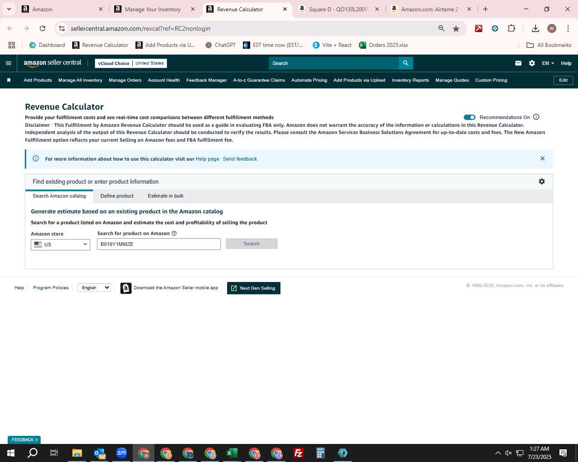Bookmark this page with star icon
Viewport: 578px width, 462px height.
click(x=456, y=28)
